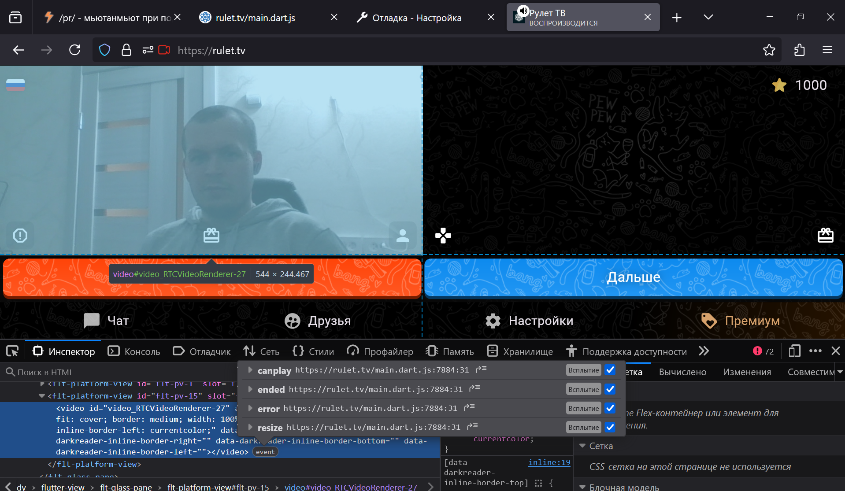Expand resize event listener details
Image resolution: width=845 pixels, height=491 pixels.
pyautogui.click(x=250, y=427)
